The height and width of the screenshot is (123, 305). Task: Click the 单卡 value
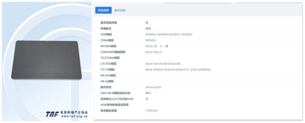[x=148, y=93]
